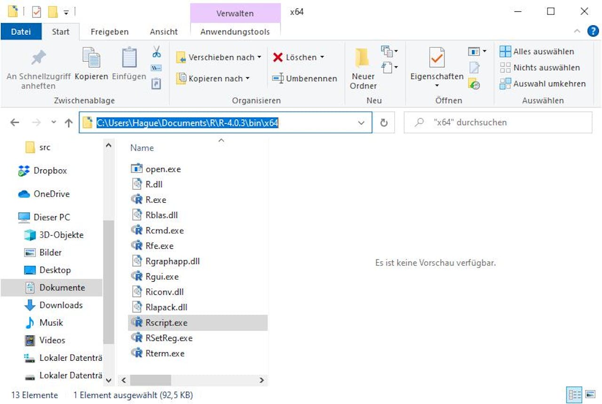Collapse the ribbon with the chevron

click(577, 32)
